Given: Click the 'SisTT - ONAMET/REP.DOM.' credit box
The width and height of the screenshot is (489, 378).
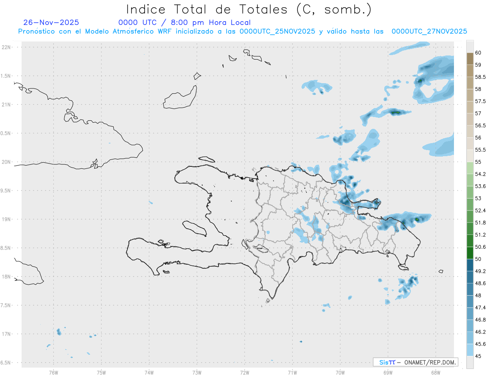Looking at the screenshot, I should 415,362.
